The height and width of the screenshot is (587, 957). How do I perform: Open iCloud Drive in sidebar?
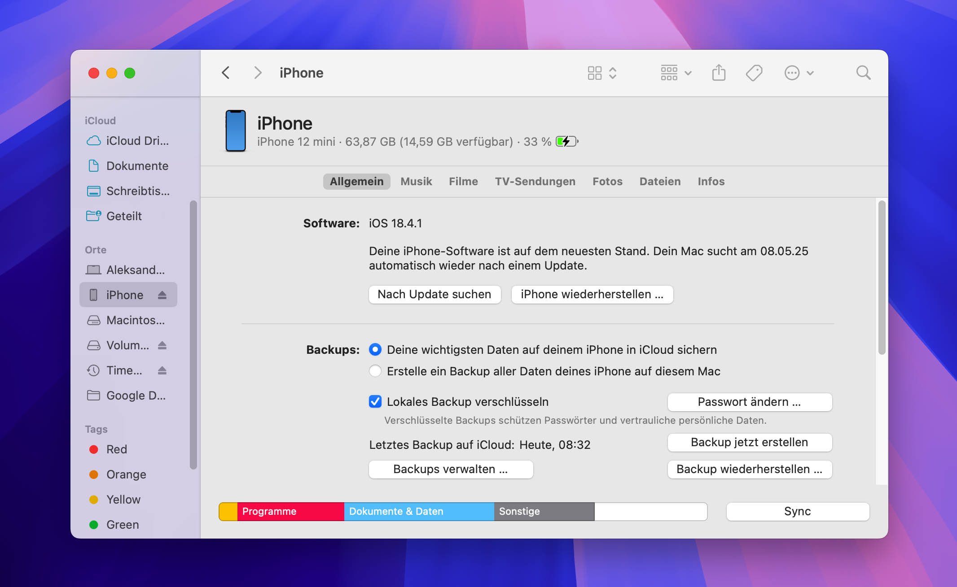pyautogui.click(x=128, y=141)
